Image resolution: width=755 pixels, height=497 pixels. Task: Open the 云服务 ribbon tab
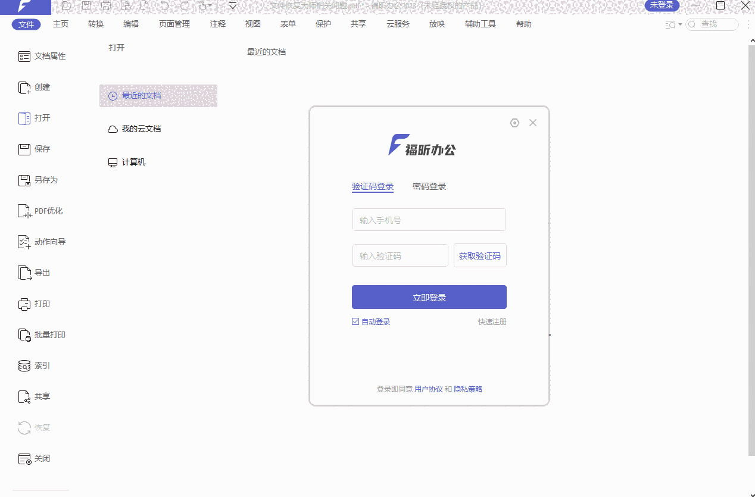tap(397, 24)
